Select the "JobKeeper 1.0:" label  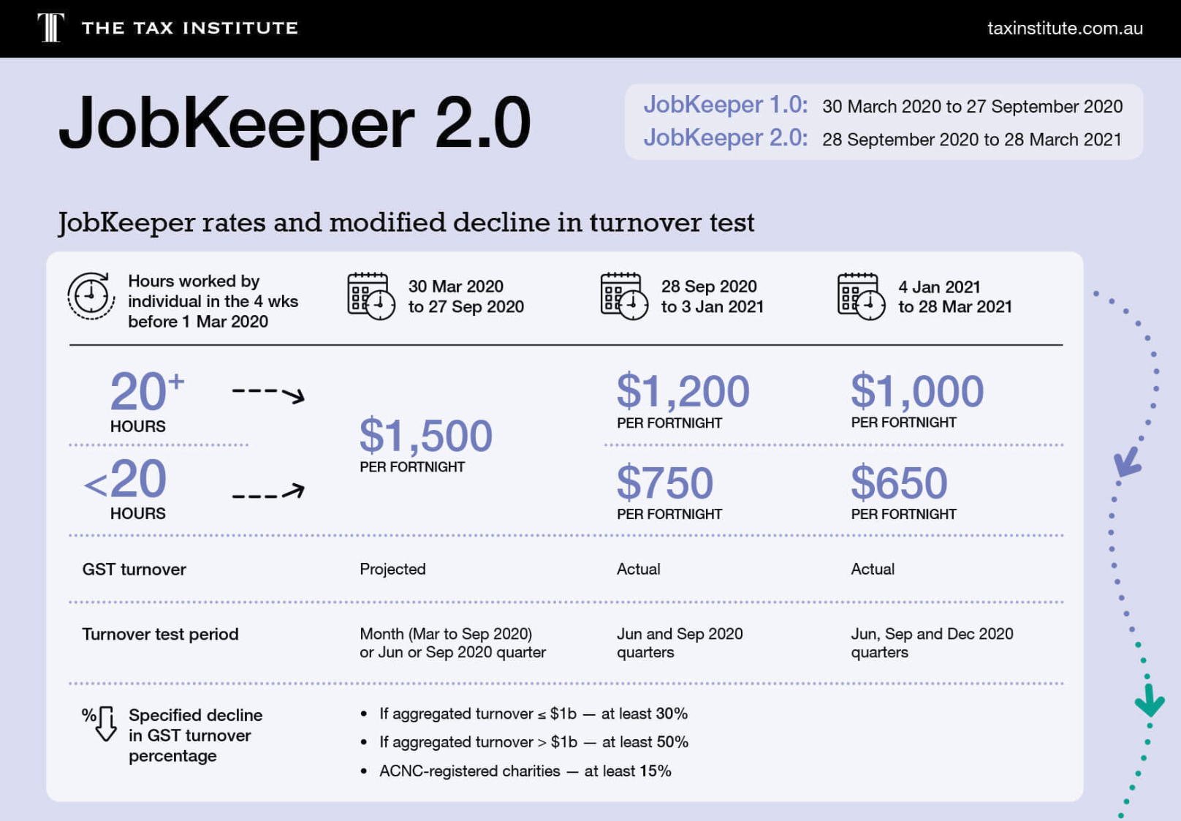[x=726, y=105]
